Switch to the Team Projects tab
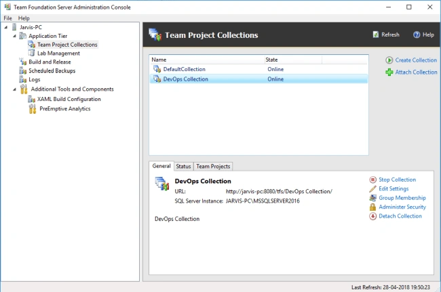The height and width of the screenshot is (292, 441). [x=213, y=166]
